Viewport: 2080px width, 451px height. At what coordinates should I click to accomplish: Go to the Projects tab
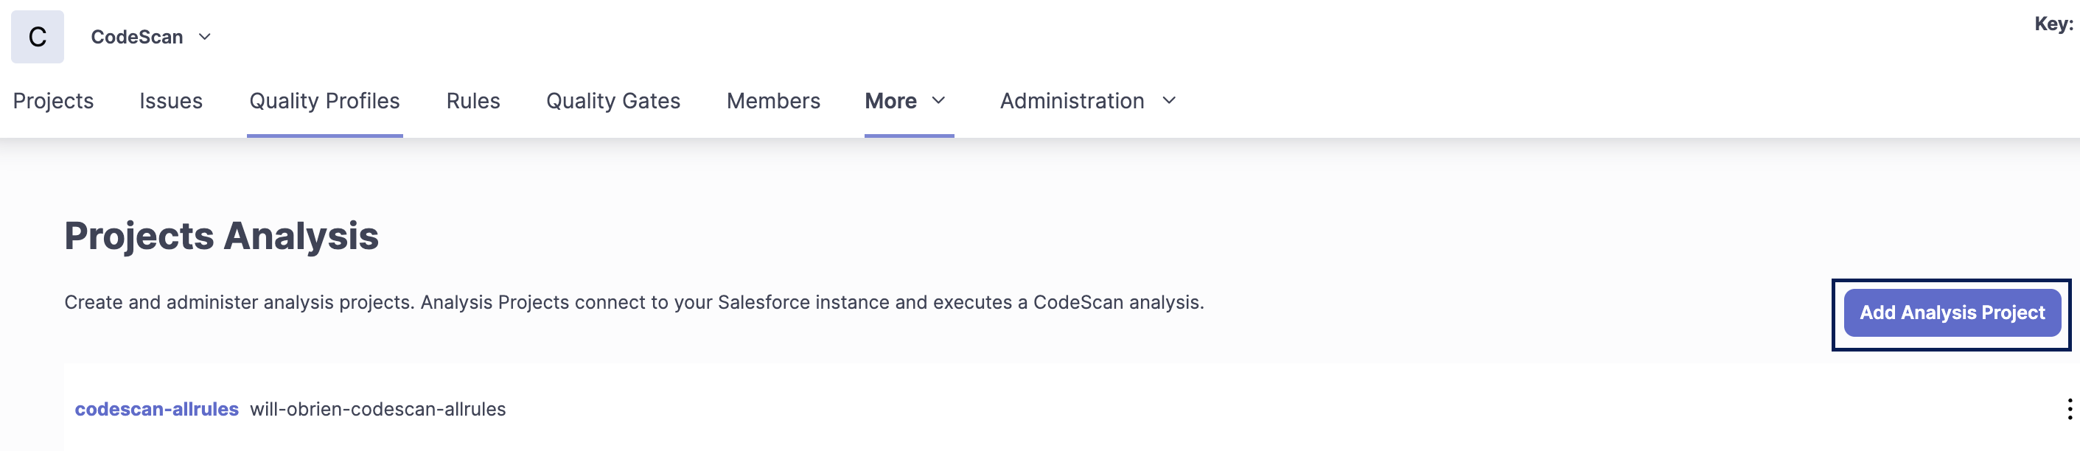click(x=53, y=101)
